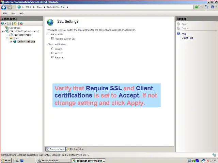The image size is (218, 163).
Task: Select the Ignore client certificates option
Action: point(52,49)
